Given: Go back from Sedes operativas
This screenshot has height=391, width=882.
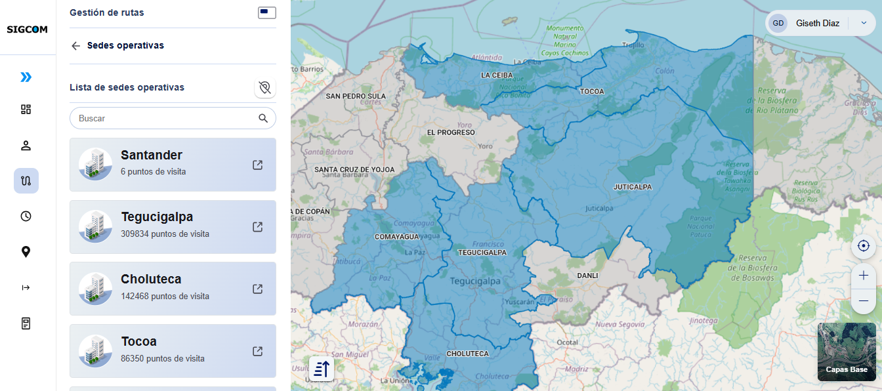Looking at the screenshot, I should pyautogui.click(x=75, y=46).
